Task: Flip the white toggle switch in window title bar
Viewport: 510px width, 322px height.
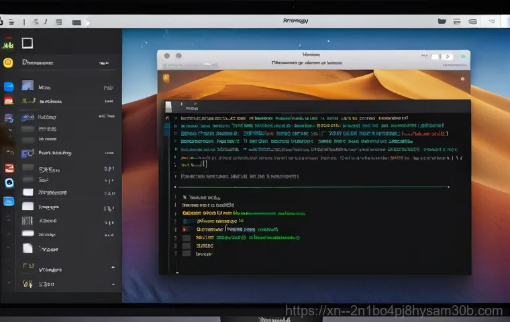Action: point(442,56)
